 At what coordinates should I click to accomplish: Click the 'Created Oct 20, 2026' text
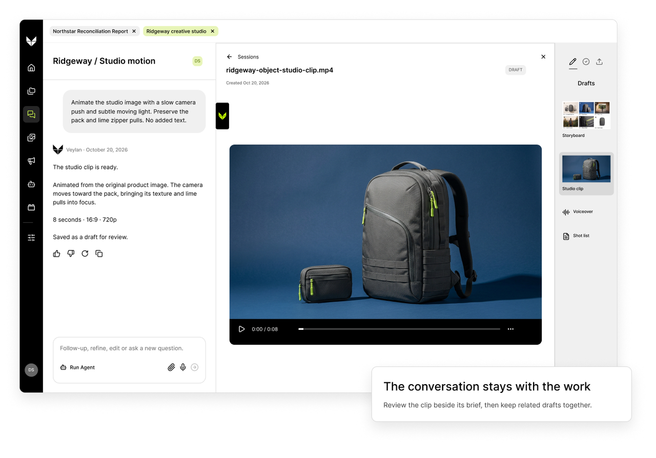coord(248,83)
